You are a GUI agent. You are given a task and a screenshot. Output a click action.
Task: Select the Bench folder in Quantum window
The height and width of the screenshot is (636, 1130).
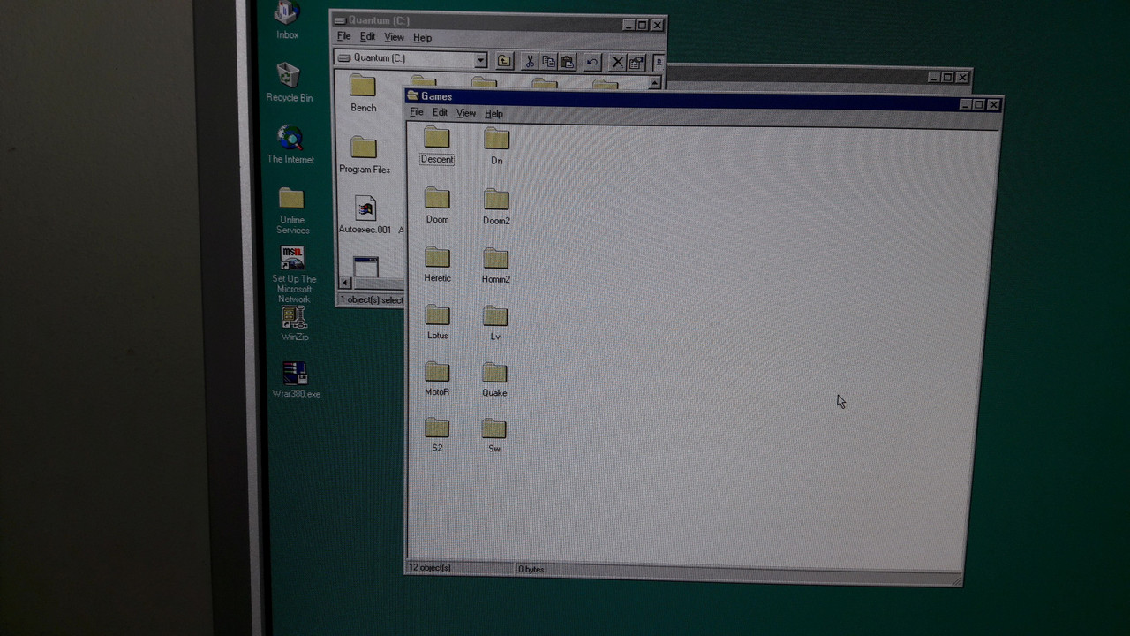click(363, 94)
